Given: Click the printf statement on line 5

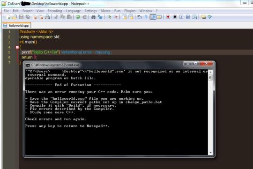Looking at the screenshot, I should pyautogui.click(x=41, y=52).
